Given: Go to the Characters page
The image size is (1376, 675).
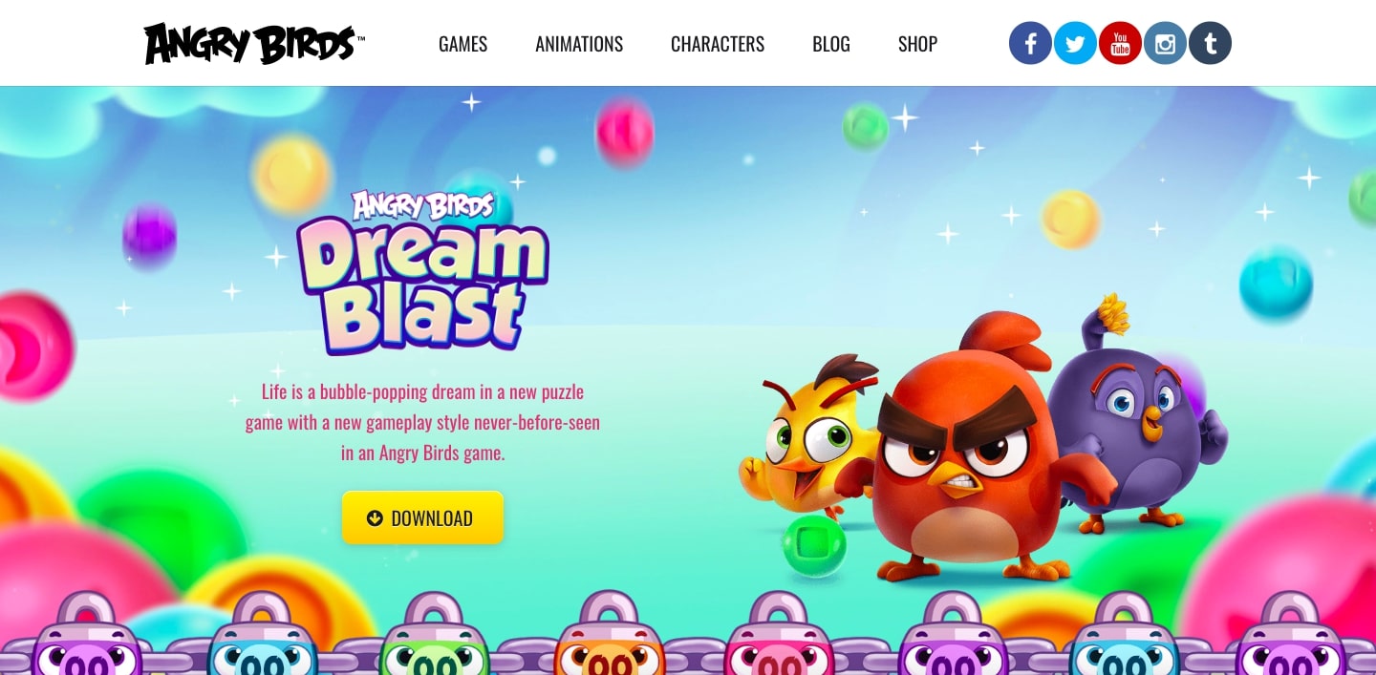Looking at the screenshot, I should click(x=718, y=44).
